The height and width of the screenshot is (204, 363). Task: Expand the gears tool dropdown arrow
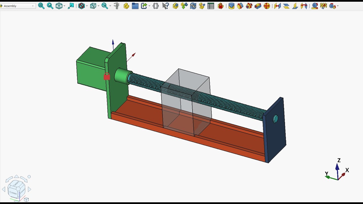click(337, 6)
